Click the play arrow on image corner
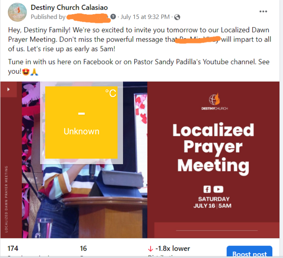 pyautogui.click(x=8, y=89)
